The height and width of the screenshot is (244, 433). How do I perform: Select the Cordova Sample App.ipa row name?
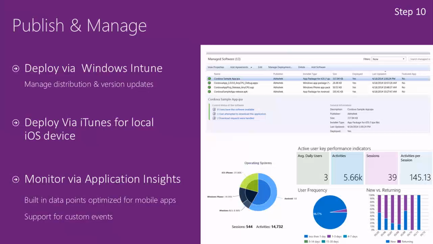click(227, 78)
